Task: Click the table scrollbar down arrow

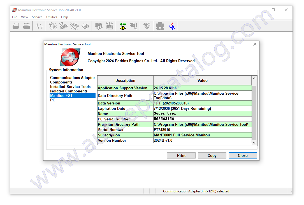Action: tap(254, 143)
